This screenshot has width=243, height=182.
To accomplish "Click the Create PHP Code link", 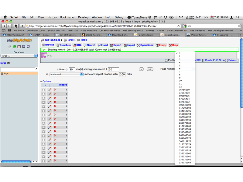I will click(x=215, y=60).
